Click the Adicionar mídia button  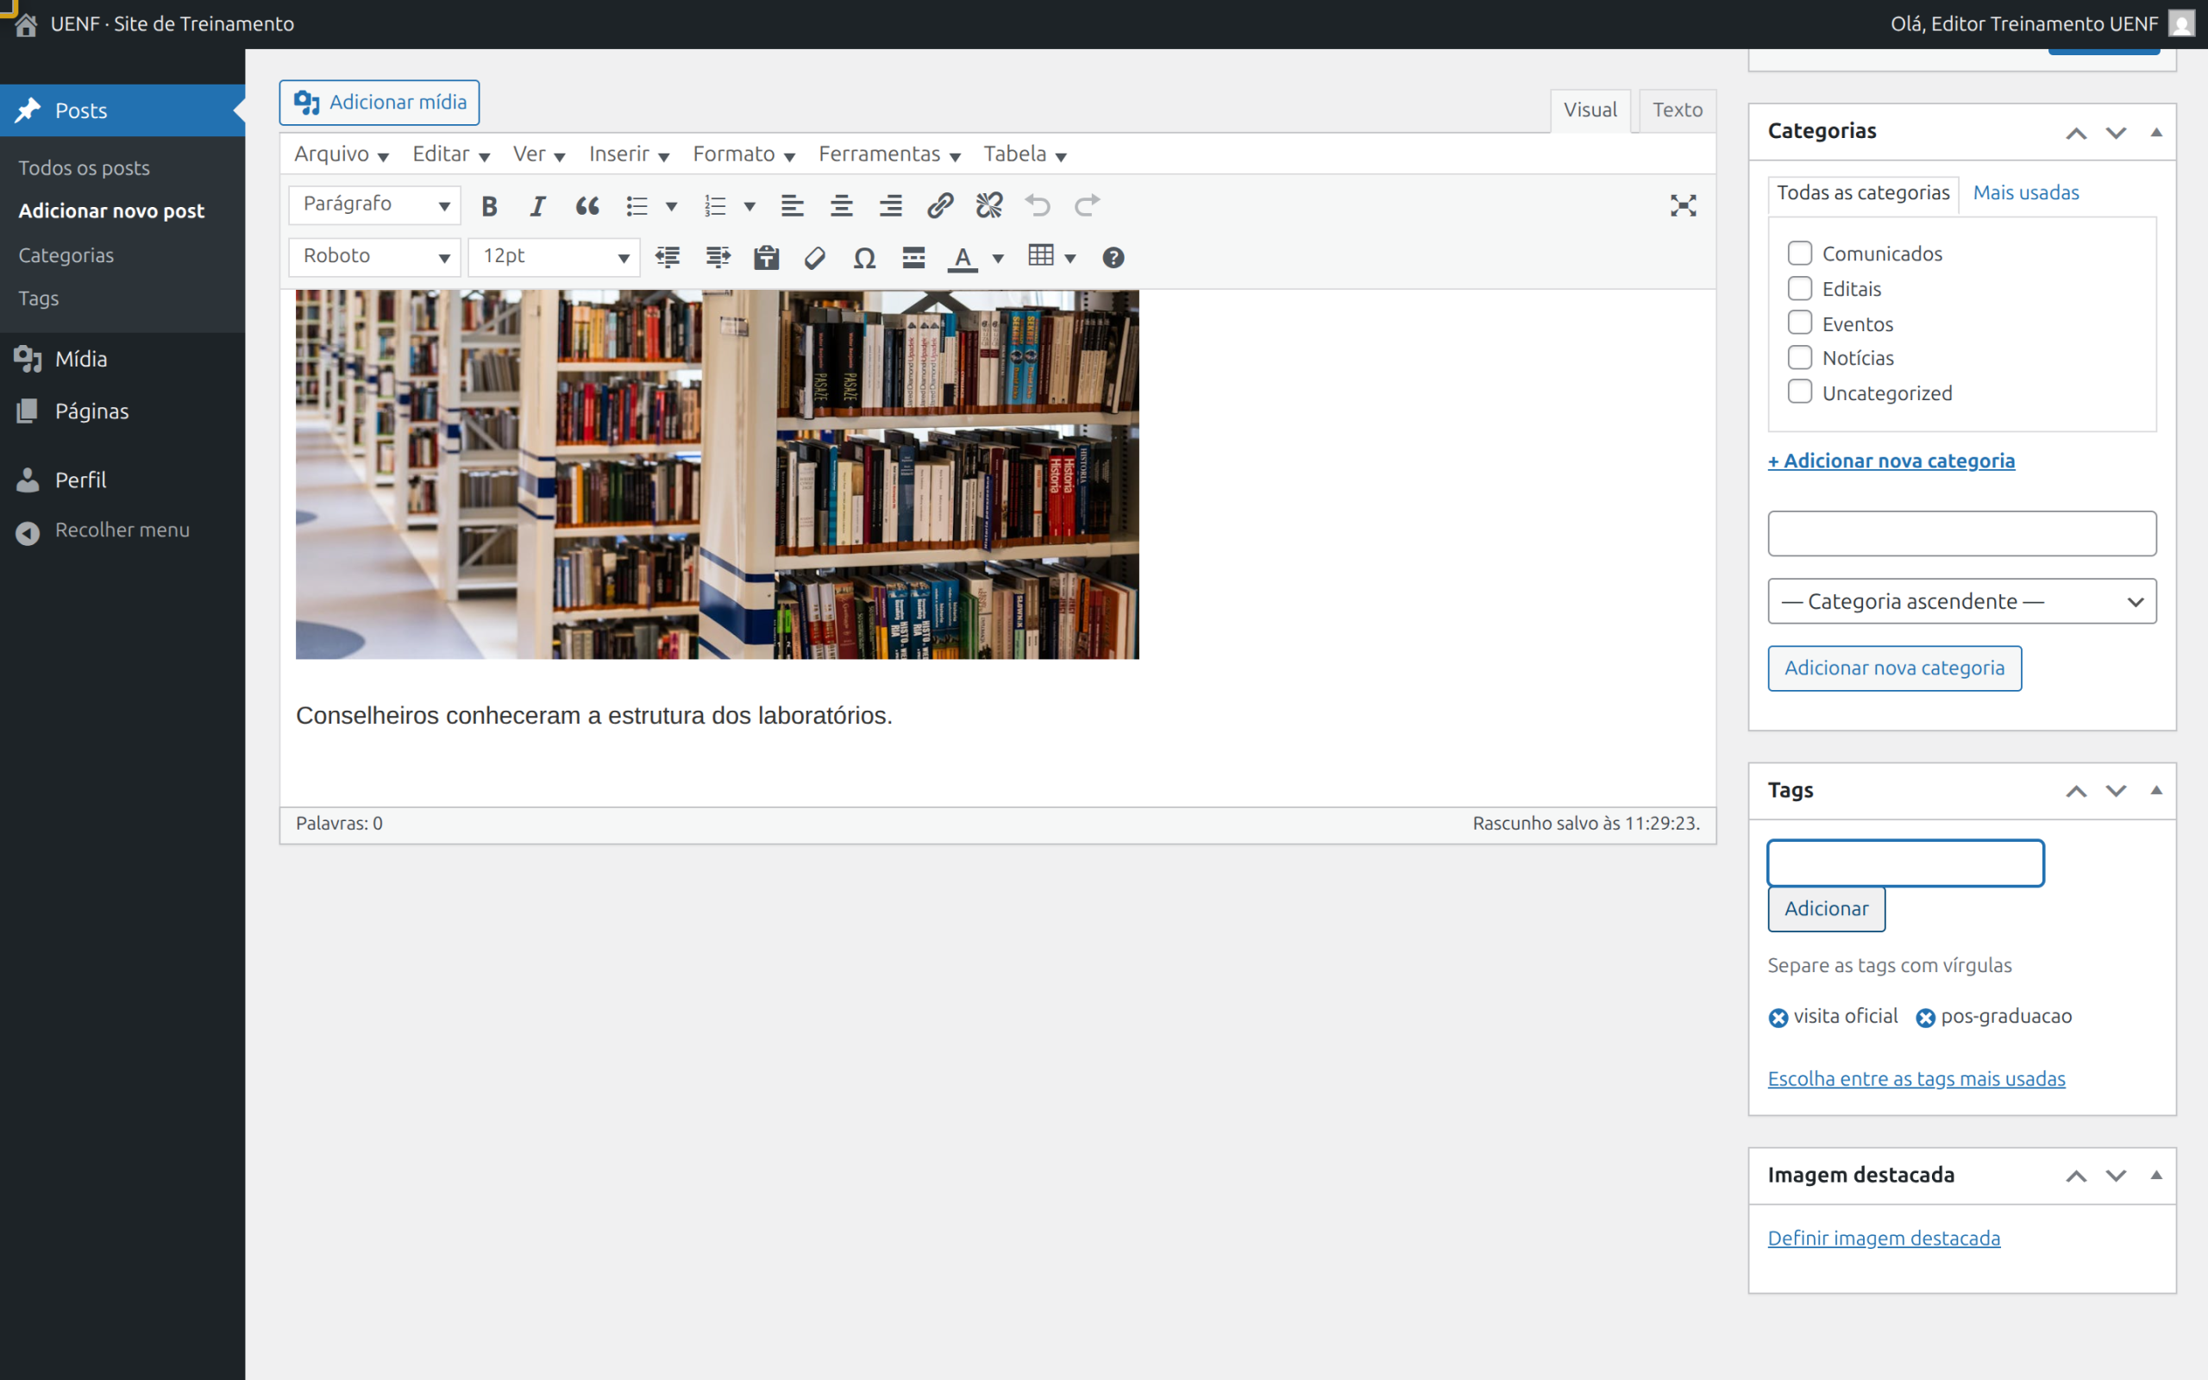(379, 103)
